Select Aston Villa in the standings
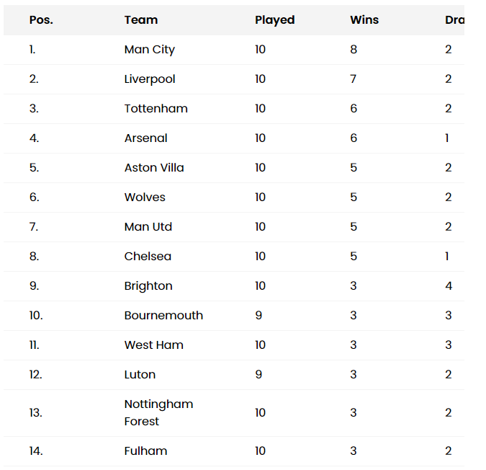The image size is (486, 470). 154,168
